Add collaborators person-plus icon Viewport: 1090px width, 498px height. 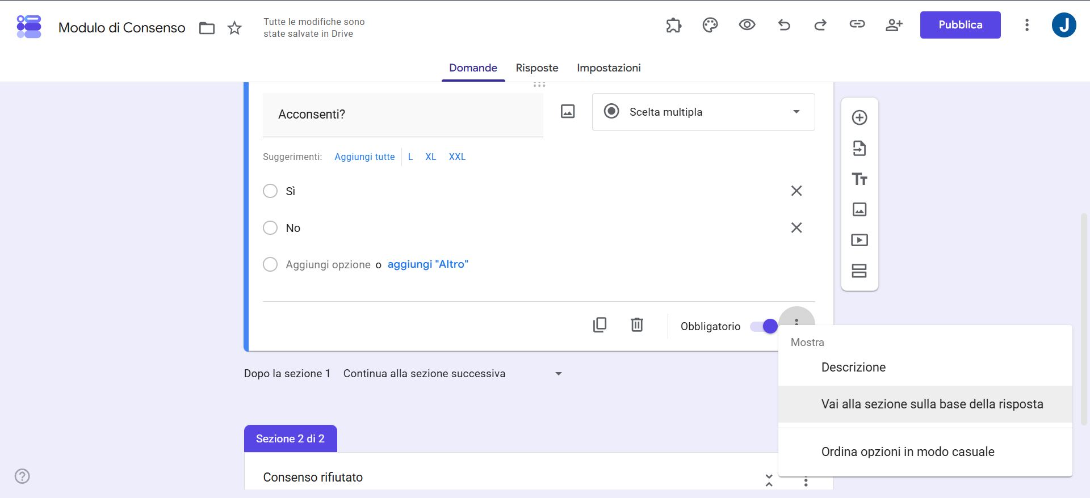coord(894,25)
